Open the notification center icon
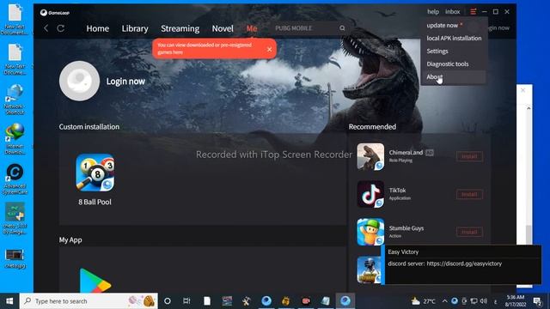 pos(537,301)
